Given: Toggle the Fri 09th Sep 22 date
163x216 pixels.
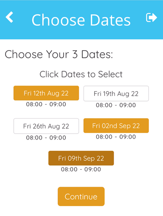Looking at the screenshot, I should 81,158.
